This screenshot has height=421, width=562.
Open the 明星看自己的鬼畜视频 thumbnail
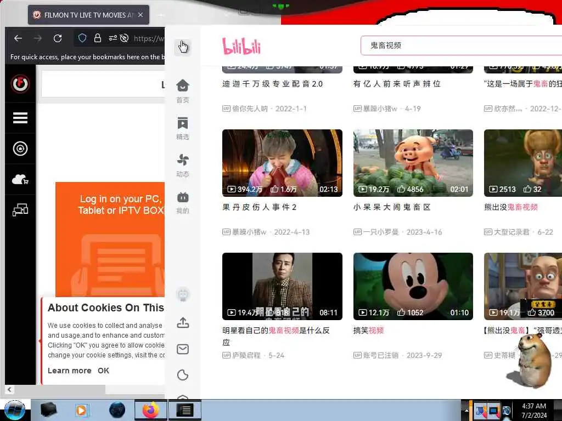[282, 286]
